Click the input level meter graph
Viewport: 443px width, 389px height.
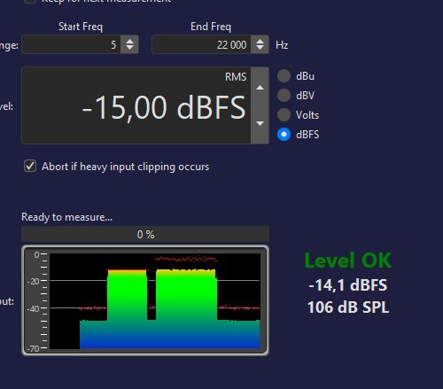click(145, 300)
